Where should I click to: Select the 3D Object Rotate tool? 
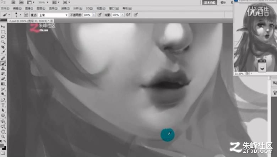pyautogui.click(x=3, y=121)
